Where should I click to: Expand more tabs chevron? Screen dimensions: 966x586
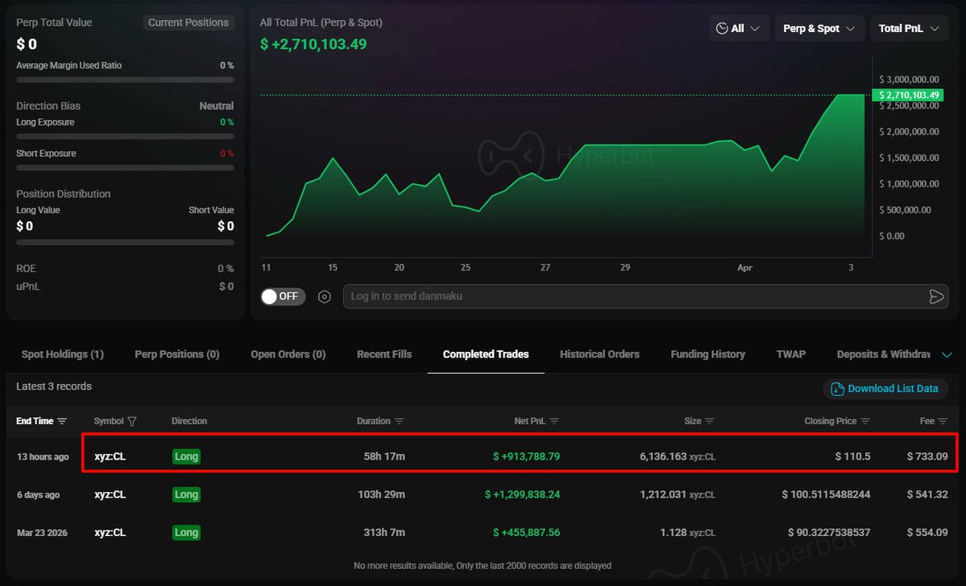pyautogui.click(x=947, y=354)
